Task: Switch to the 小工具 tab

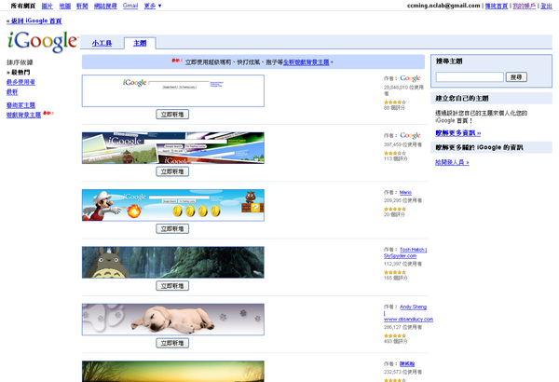Action: click(102, 43)
